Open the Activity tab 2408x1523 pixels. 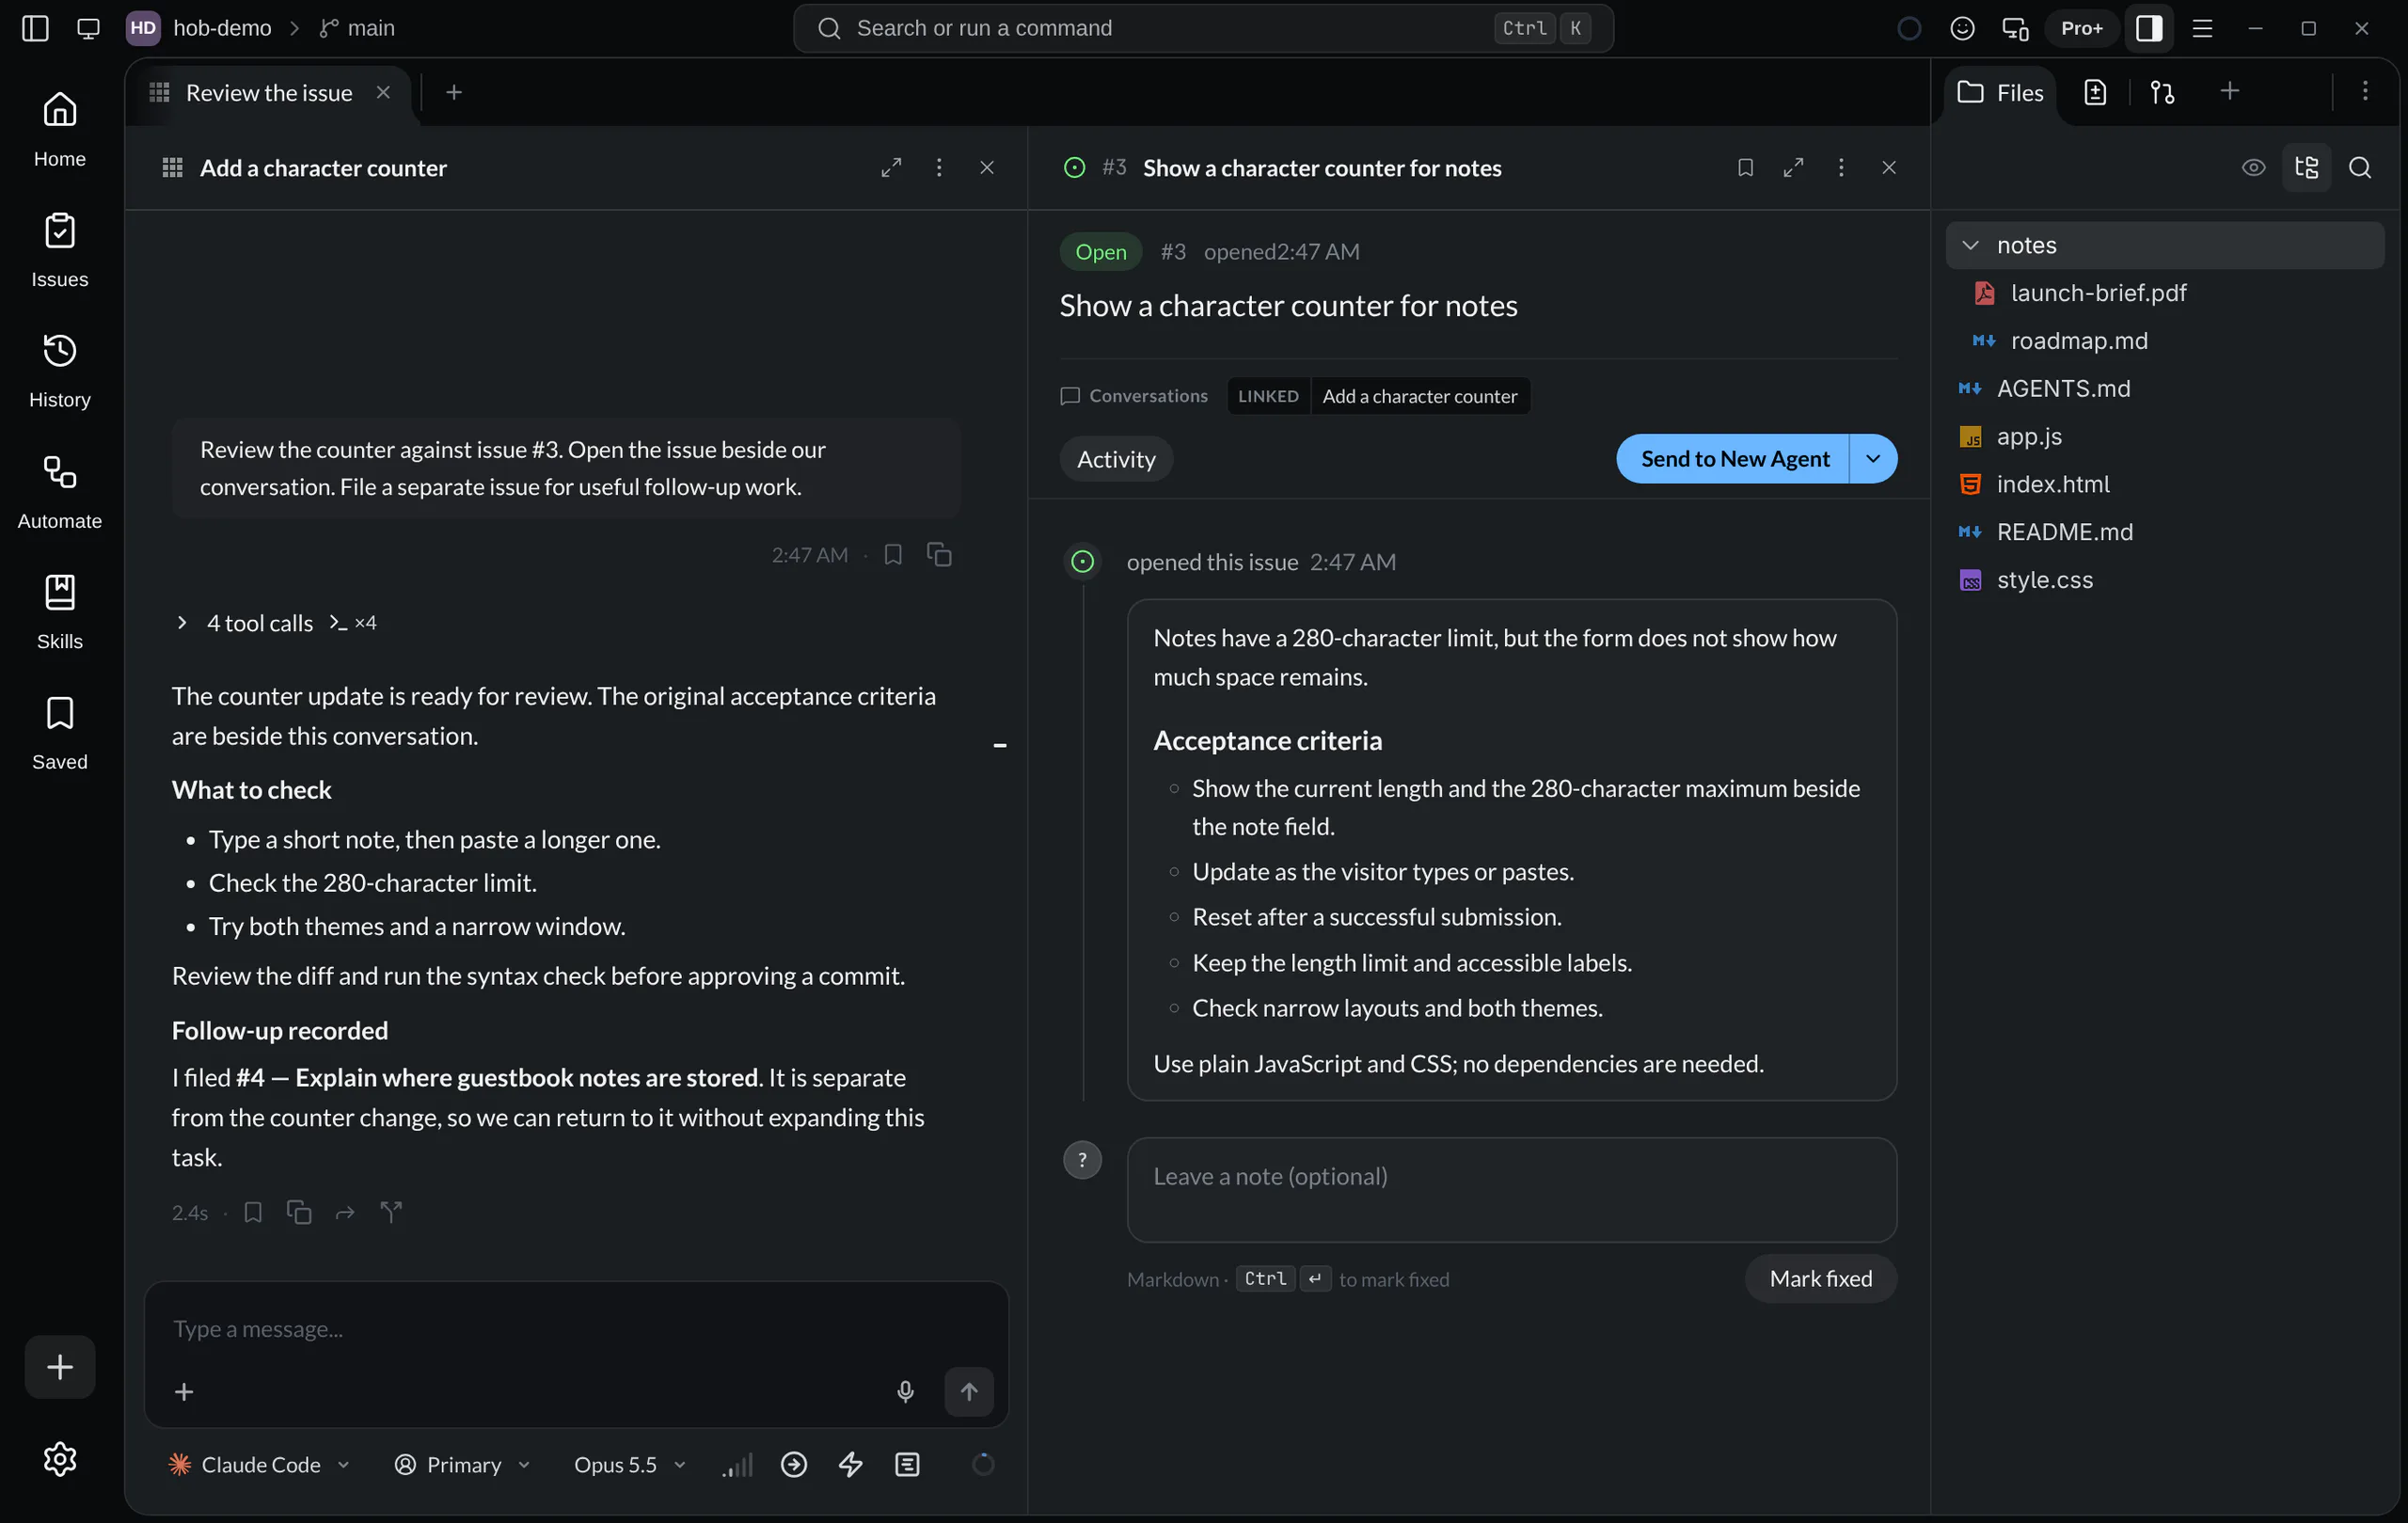point(1116,459)
